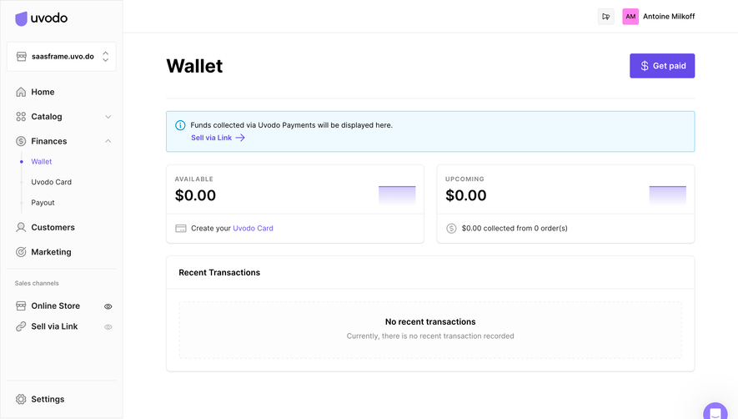Click the Recent Transactions heading

[219, 272]
